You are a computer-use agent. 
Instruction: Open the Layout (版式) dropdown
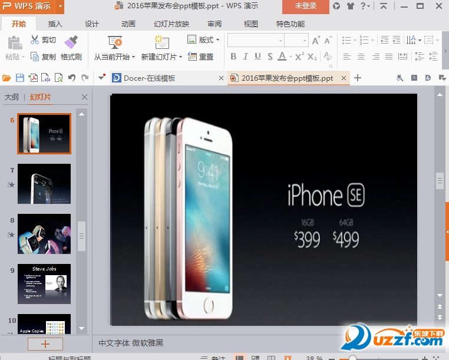click(x=204, y=40)
